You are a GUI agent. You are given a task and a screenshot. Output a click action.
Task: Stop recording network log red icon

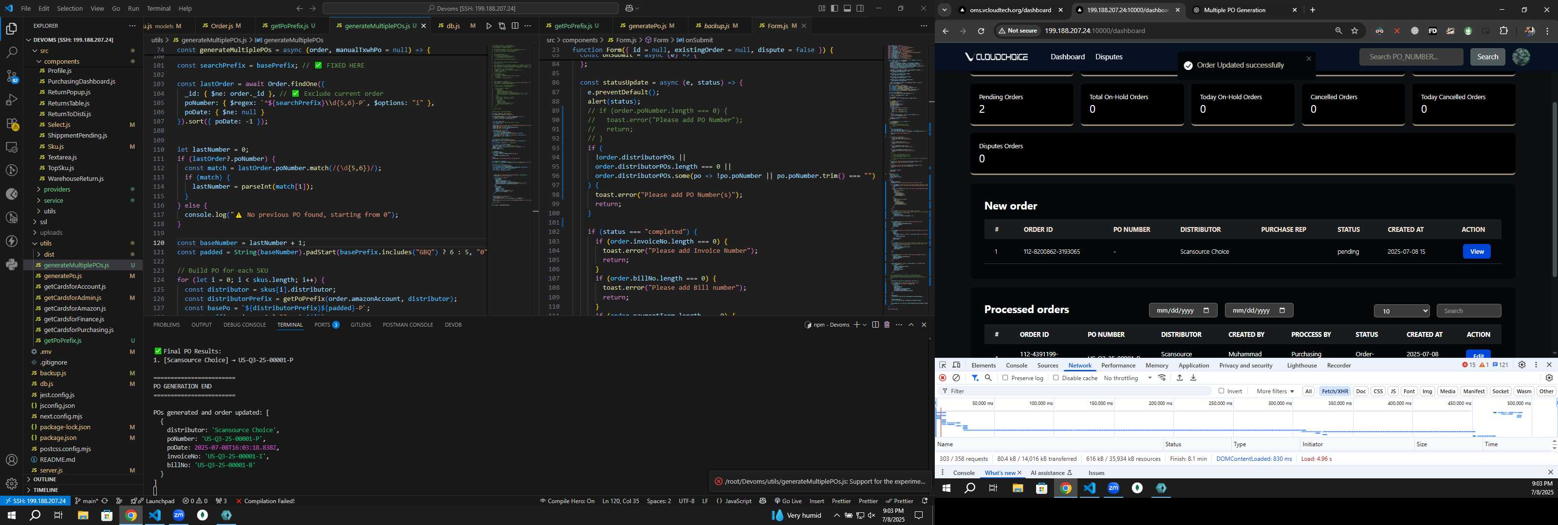tap(942, 378)
